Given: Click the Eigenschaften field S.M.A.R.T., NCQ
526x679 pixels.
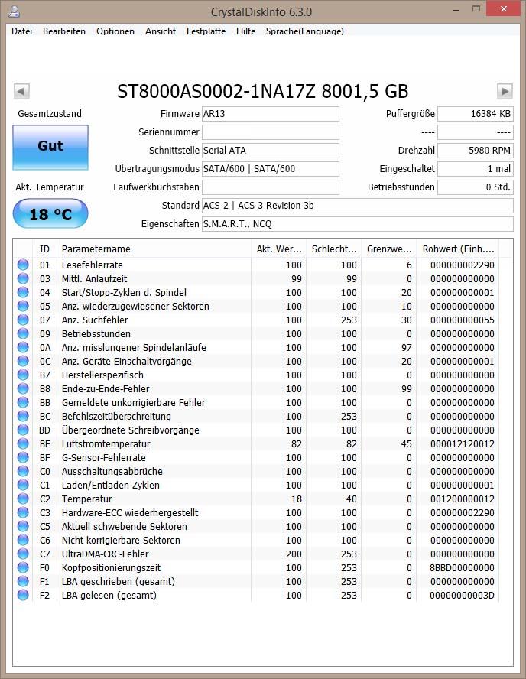Looking at the screenshot, I should 358,224.
